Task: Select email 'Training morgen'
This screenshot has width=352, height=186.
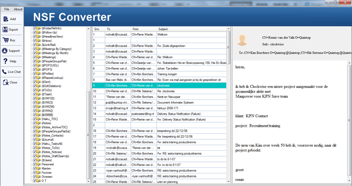Action: pyautogui.click(x=159, y=74)
